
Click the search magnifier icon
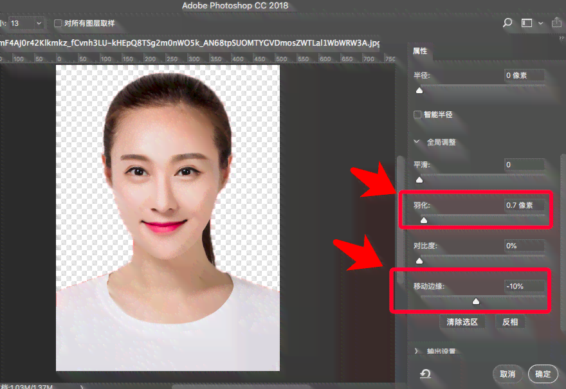tap(507, 23)
